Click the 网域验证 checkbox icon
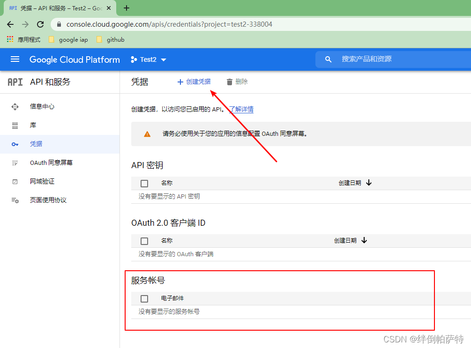471x348 pixels. tap(15, 182)
